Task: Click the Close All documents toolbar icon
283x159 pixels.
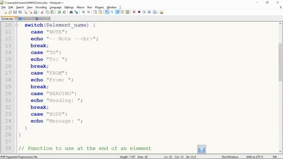Action: click(31, 12)
